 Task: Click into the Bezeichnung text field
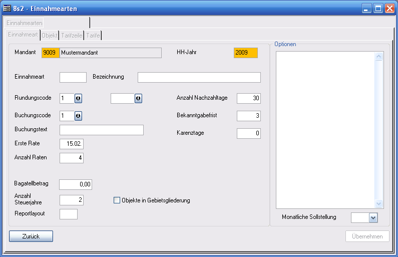[x=199, y=77]
